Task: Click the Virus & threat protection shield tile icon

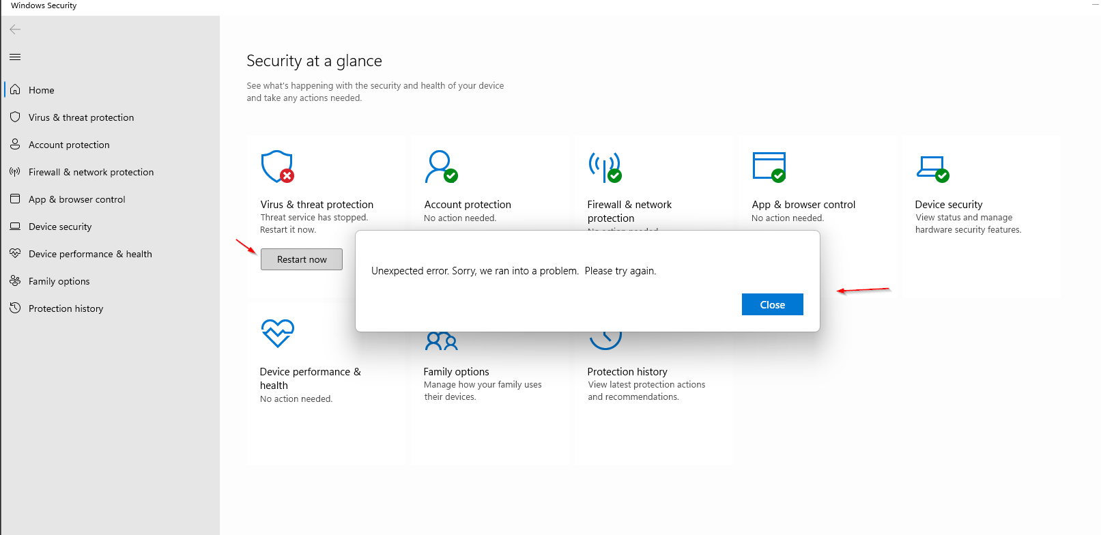Action: click(277, 167)
